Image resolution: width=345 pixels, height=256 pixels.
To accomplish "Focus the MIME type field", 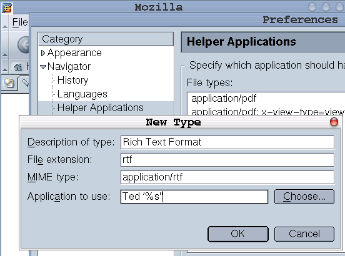I will [227, 177].
